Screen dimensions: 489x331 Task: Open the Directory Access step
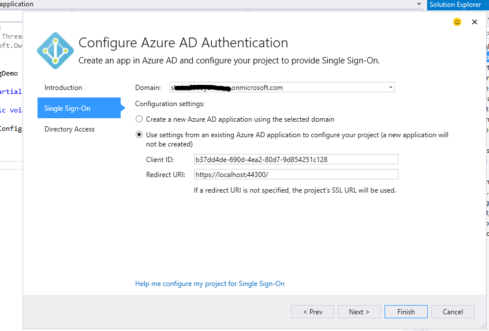click(69, 129)
